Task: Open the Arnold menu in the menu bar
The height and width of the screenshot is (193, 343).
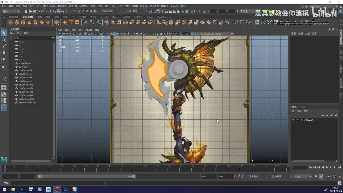Action: [x=174, y=6]
